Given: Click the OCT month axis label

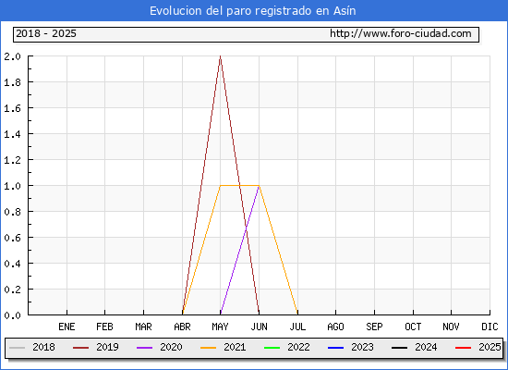Looking at the screenshot, I should [413, 327].
